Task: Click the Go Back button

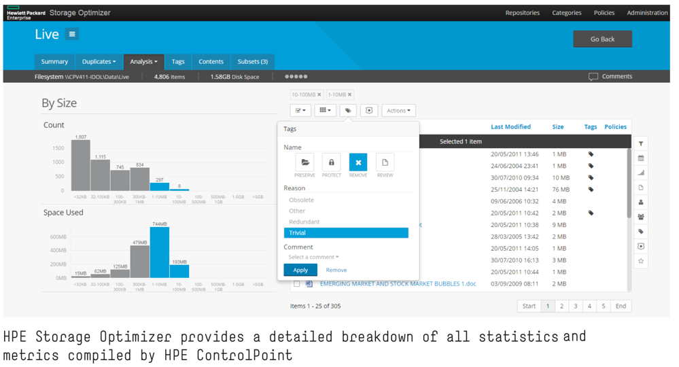Action: [602, 39]
